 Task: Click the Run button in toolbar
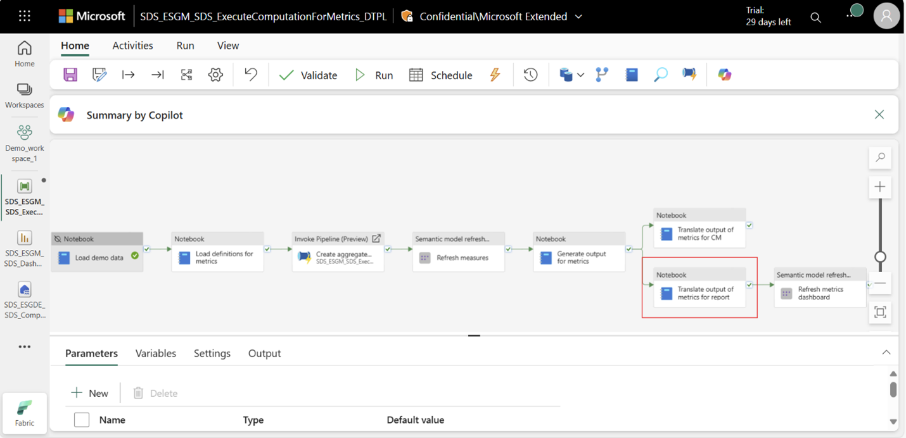point(374,75)
